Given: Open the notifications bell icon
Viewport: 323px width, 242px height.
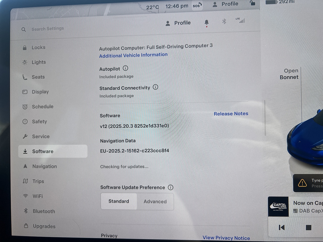Looking at the screenshot, I should (x=206, y=23).
